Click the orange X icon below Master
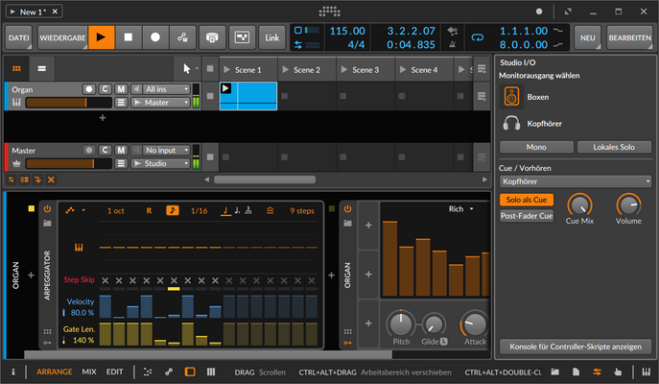The height and width of the screenshot is (384, 659). [x=51, y=180]
